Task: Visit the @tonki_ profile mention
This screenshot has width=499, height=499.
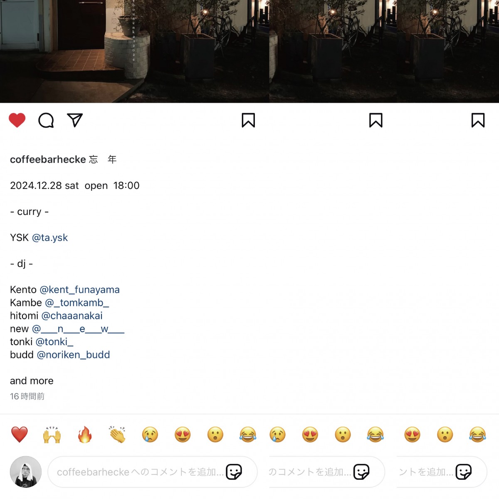Action: pyautogui.click(x=54, y=342)
